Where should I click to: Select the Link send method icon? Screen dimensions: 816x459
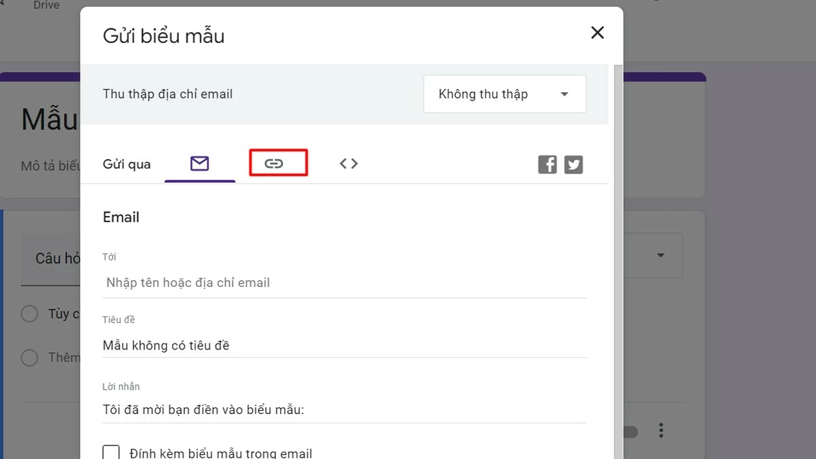[278, 163]
